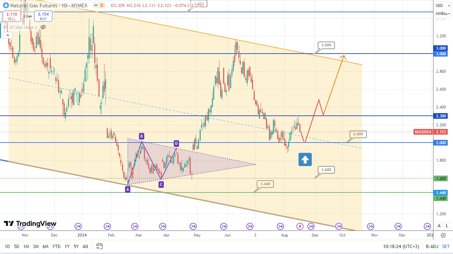Image resolution: width=453 pixels, height=254 pixels.
Task: Open the MMBtu unit dropdown
Action: 443,14
